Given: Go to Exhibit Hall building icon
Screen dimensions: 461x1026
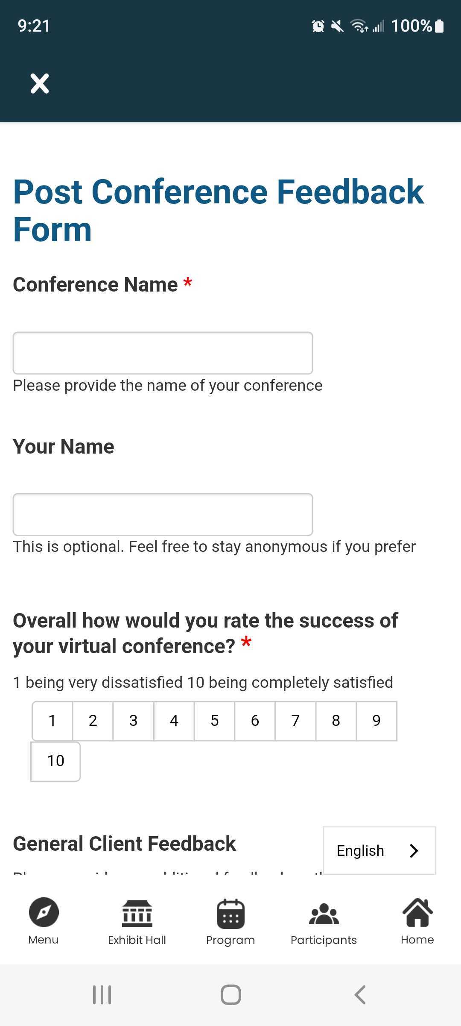Looking at the screenshot, I should [137, 913].
